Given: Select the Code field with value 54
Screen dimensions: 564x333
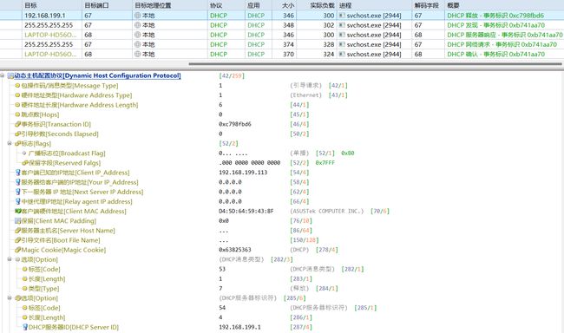Looking at the screenshot, I should (x=44, y=308).
